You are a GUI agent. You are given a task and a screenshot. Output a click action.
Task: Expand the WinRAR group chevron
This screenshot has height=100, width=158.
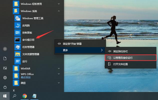pyautogui.click(x=59, y=68)
